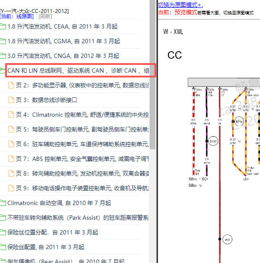
Task: Click the SB15 fuse label
Action: 193,179
